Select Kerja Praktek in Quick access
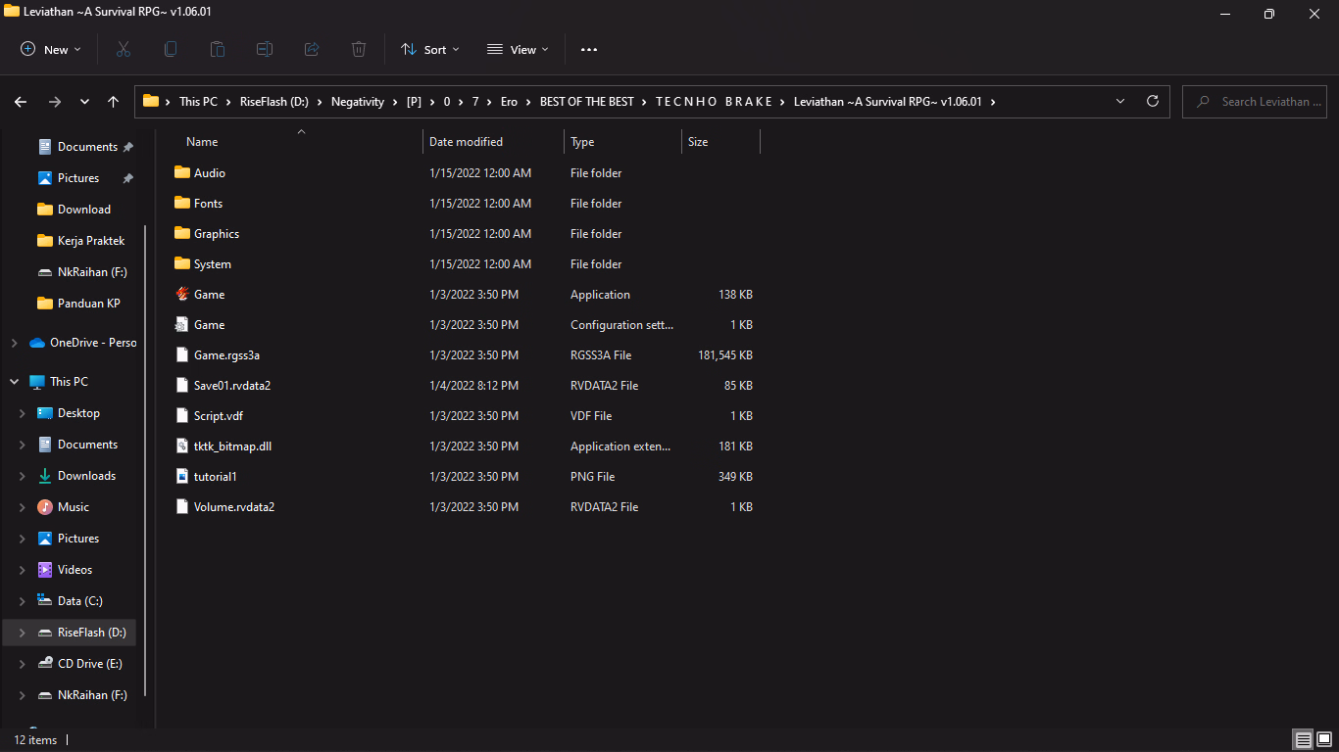Image resolution: width=1339 pixels, height=752 pixels. pos(91,241)
